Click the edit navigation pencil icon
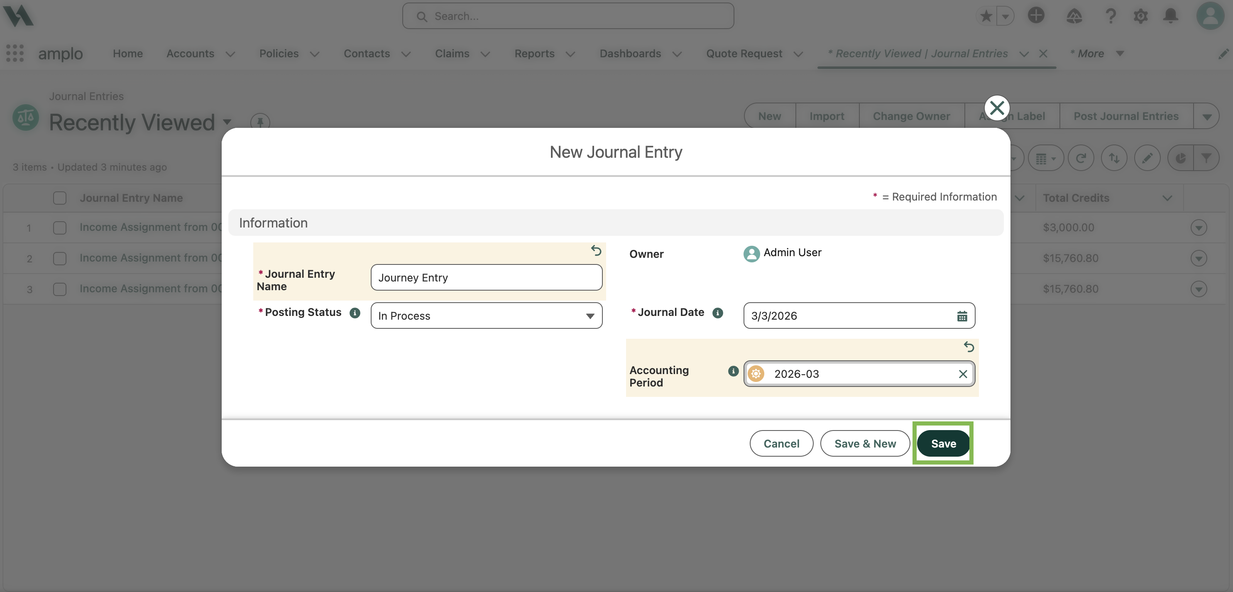The height and width of the screenshot is (592, 1233). click(1223, 54)
